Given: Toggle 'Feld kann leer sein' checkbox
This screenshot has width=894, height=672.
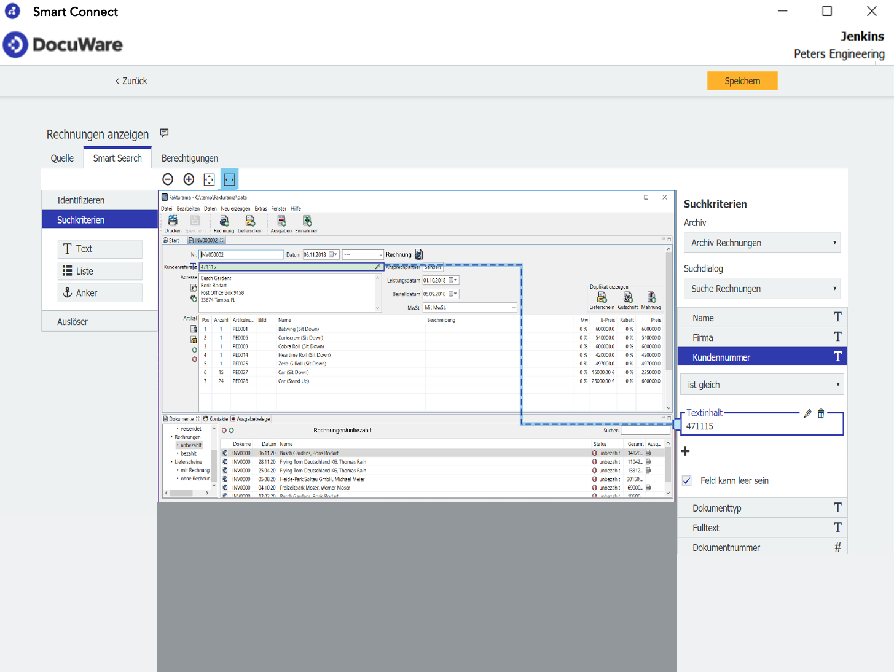Looking at the screenshot, I should click(687, 481).
